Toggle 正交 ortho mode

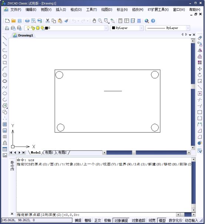pos(98,220)
